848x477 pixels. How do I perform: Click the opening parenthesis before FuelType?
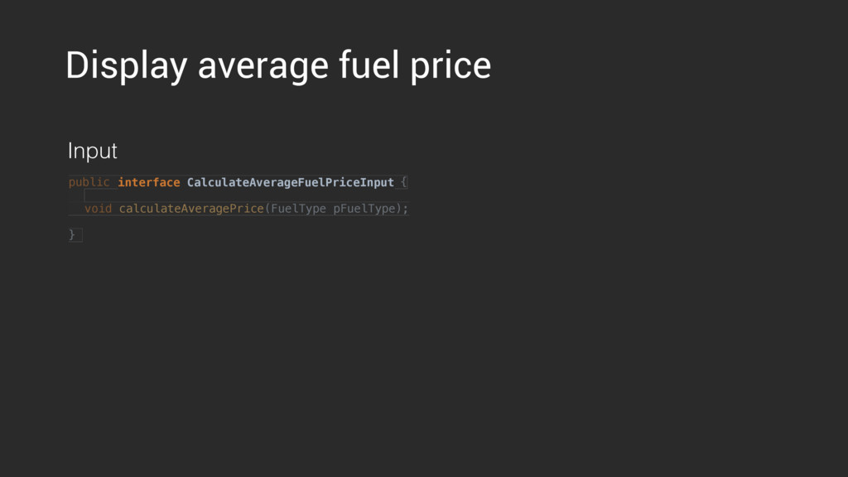[x=267, y=209]
